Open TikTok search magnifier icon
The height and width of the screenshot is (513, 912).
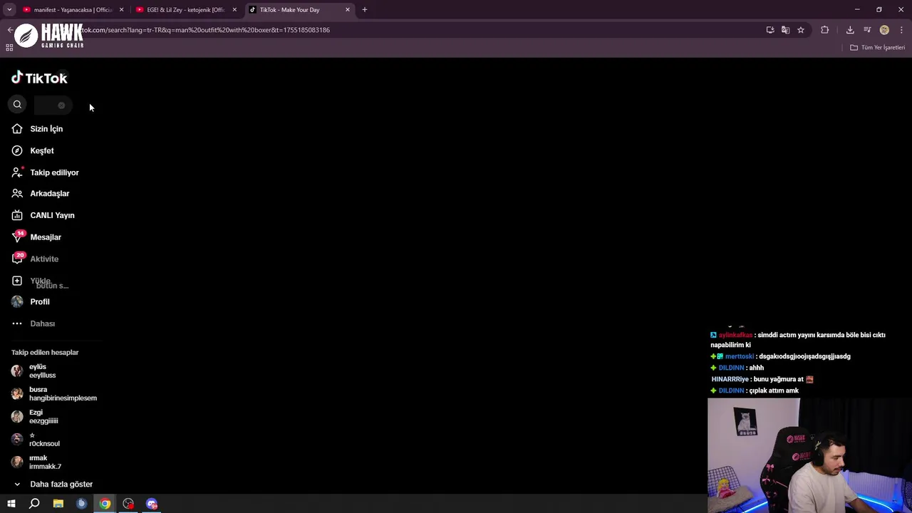17,105
